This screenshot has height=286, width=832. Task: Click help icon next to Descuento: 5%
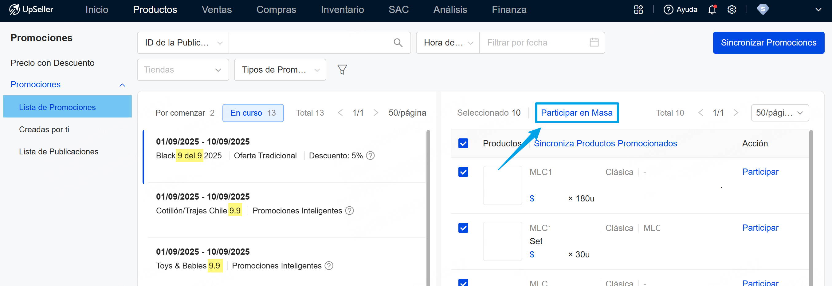(x=371, y=156)
